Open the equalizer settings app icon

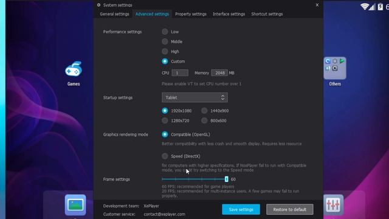coord(333,205)
